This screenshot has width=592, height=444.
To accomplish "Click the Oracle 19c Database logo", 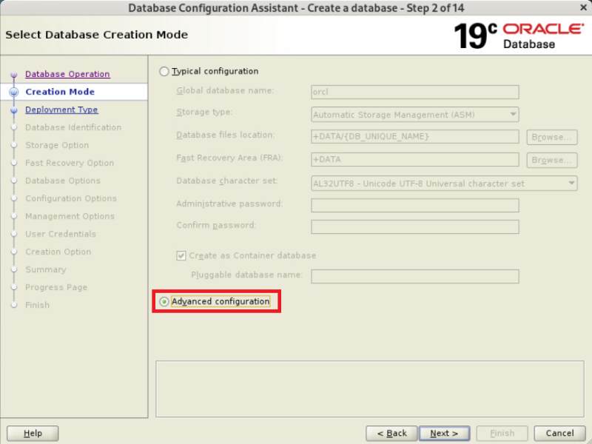I will (519, 36).
